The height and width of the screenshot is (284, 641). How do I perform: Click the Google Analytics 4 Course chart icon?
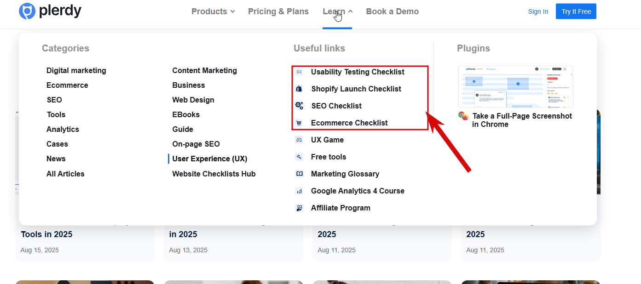(x=299, y=191)
